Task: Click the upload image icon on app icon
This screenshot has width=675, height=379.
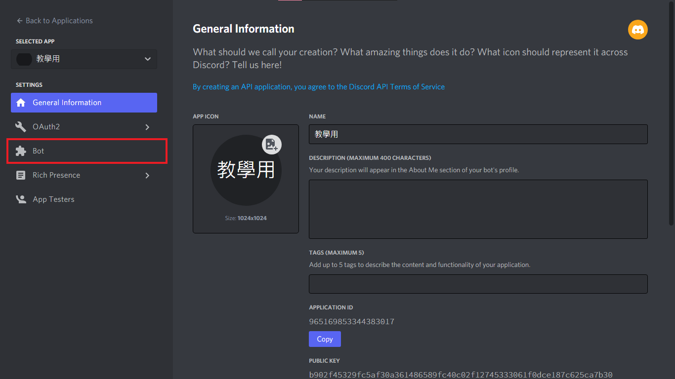Action: 271,144
